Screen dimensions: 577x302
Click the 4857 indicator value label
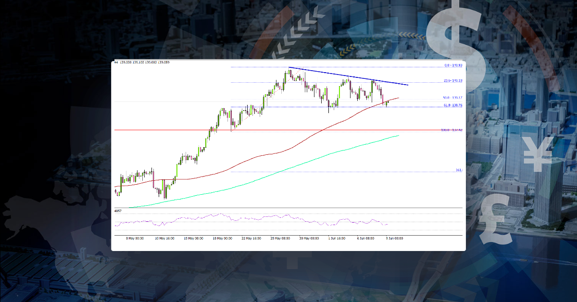pos(117,211)
